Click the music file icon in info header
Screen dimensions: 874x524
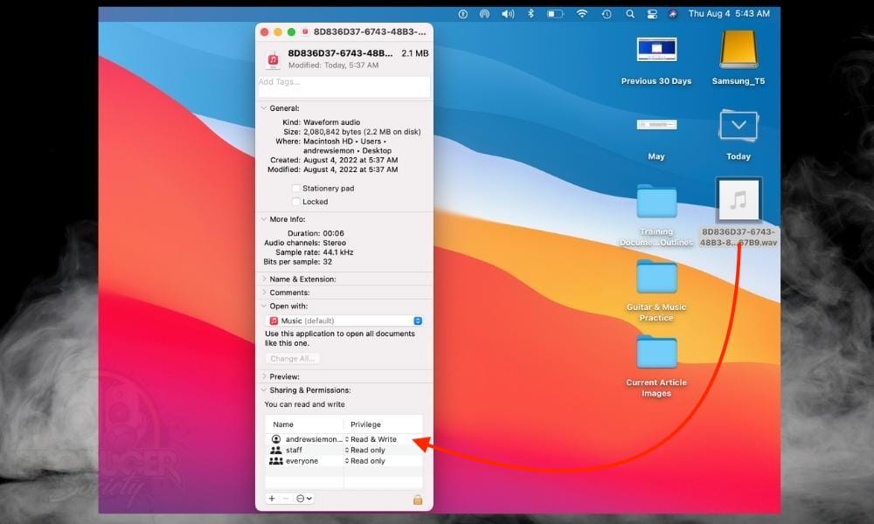click(x=273, y=59)
